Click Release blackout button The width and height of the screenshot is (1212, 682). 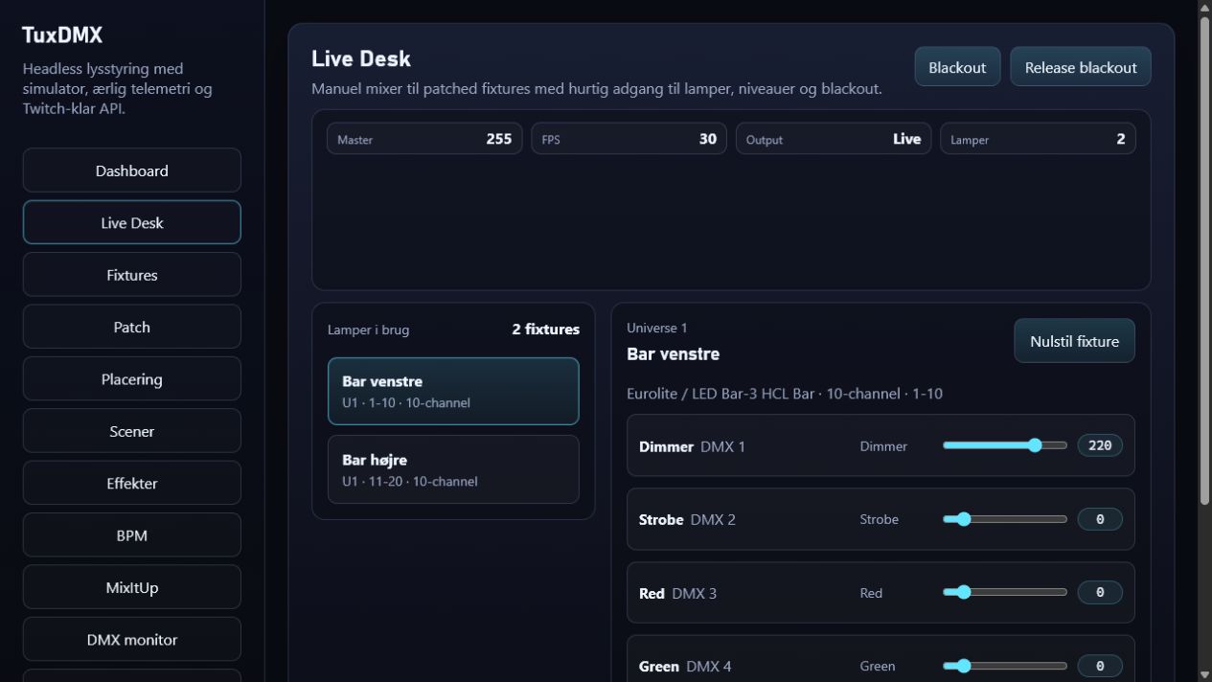tap(1081, 67)
